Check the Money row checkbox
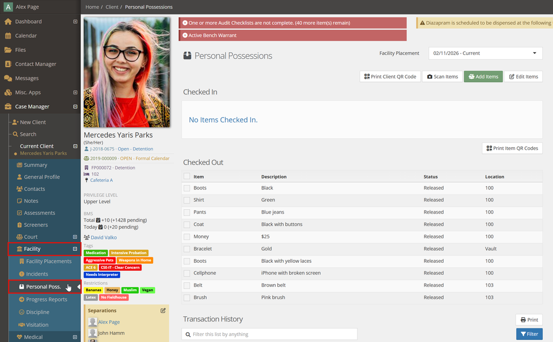The height and width of the screenshot is (342, 553). (x=187, y=237)
